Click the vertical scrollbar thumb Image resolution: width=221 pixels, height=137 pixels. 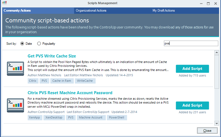[x=217, y=72]
